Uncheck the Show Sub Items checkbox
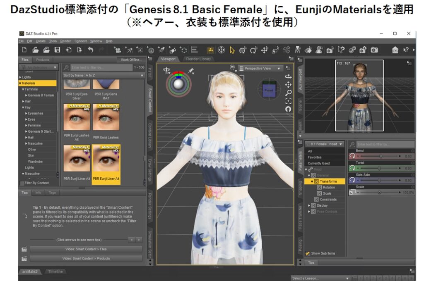424x281 pixels. pyautogui.click(x=308, y=253)
